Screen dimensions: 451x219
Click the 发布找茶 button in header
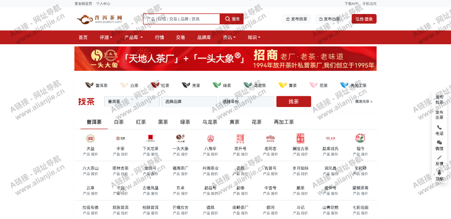coord(297,19)
